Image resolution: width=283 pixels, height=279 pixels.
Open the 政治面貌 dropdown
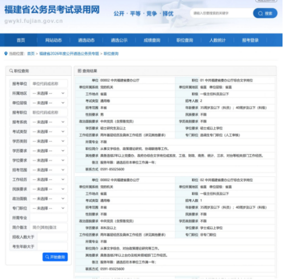click(x=49, y=199)
